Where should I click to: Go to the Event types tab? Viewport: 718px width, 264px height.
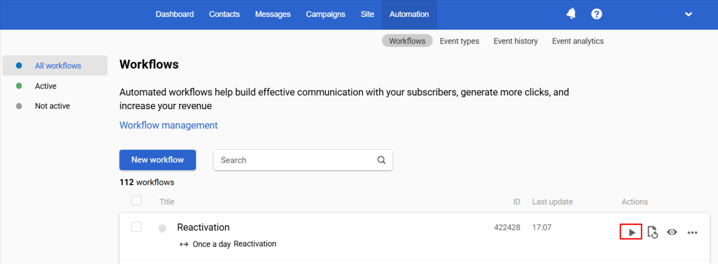tap(460, 41)
